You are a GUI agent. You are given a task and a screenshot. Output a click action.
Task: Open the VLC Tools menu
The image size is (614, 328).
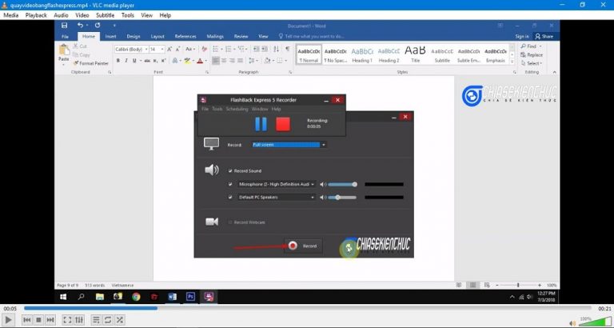pyautogui.click(x=128, y=15)
